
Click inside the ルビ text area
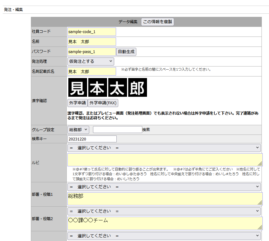pyautogui.click(x=164, y=160)
